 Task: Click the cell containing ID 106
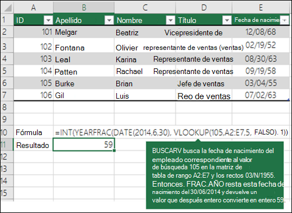34,95
